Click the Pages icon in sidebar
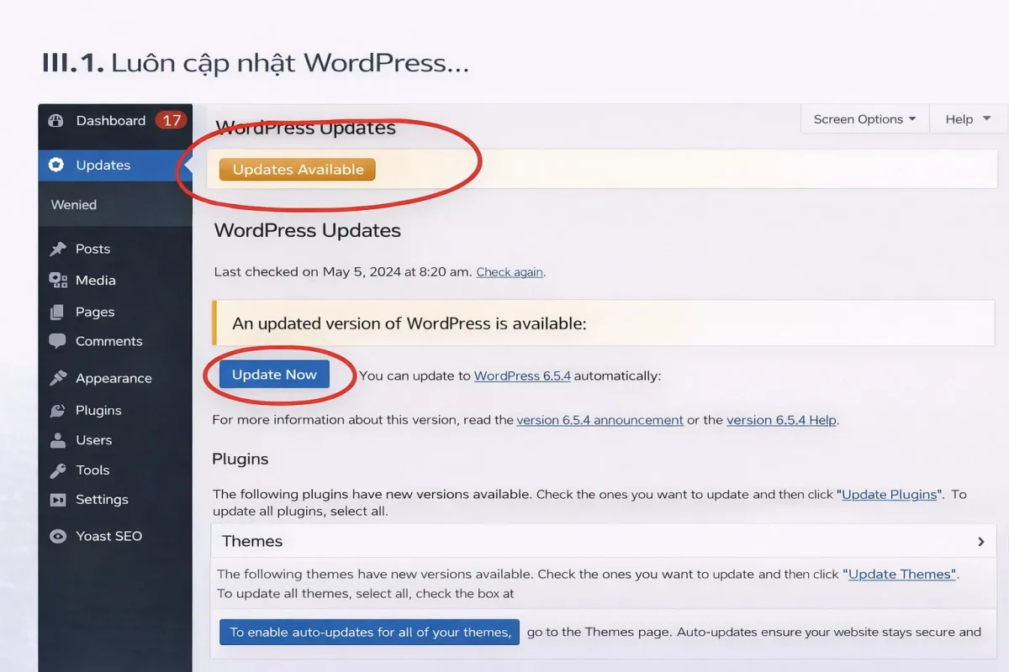Image resolution: width=1009 pixels, height=672 pixels. point(57,312)
